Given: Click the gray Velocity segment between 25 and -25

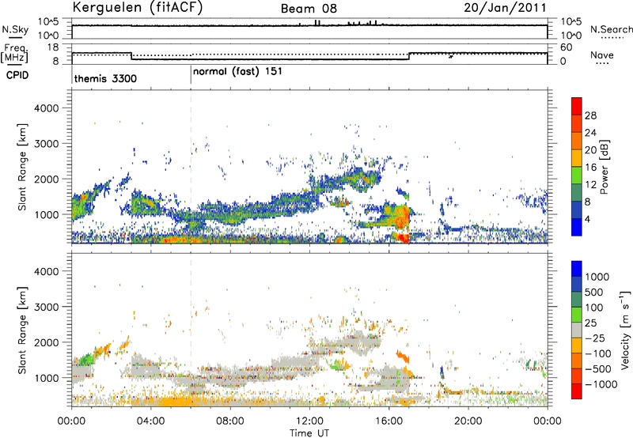Looking at the screenshot, I should pyautogui.click(x=577, y=330).
